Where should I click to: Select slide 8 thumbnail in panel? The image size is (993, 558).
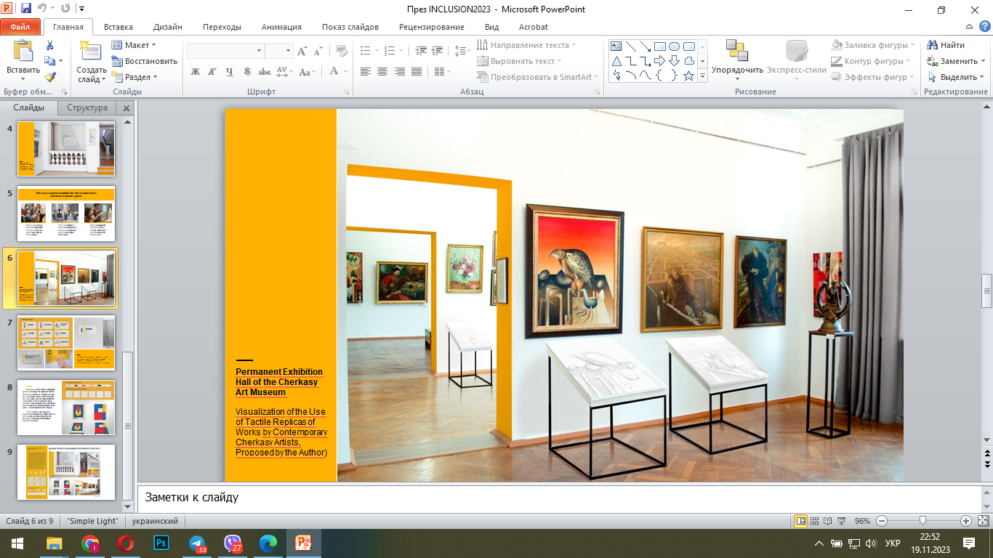click(x=66, y=408)
